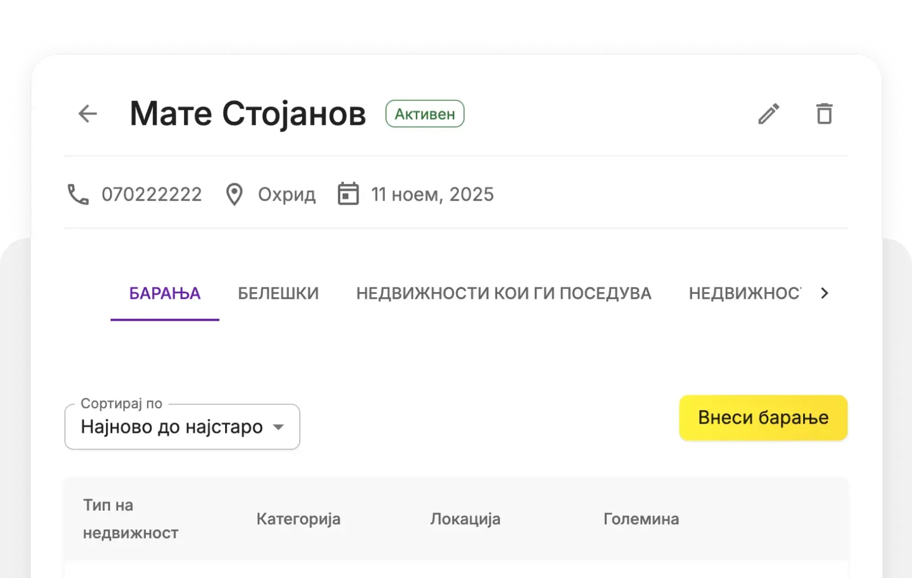Screen dimensions: 912x578
Task: Open the 'Сортирај по' sort dropdown
Action: click(x=182, y=427)
